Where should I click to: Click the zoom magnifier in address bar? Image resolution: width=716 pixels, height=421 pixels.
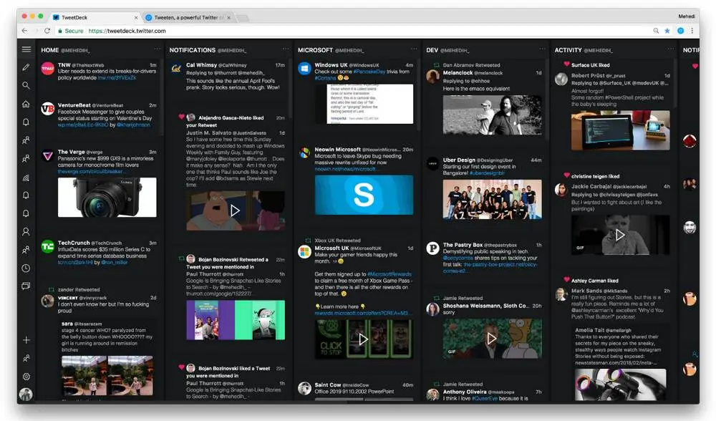click(656, 31)
